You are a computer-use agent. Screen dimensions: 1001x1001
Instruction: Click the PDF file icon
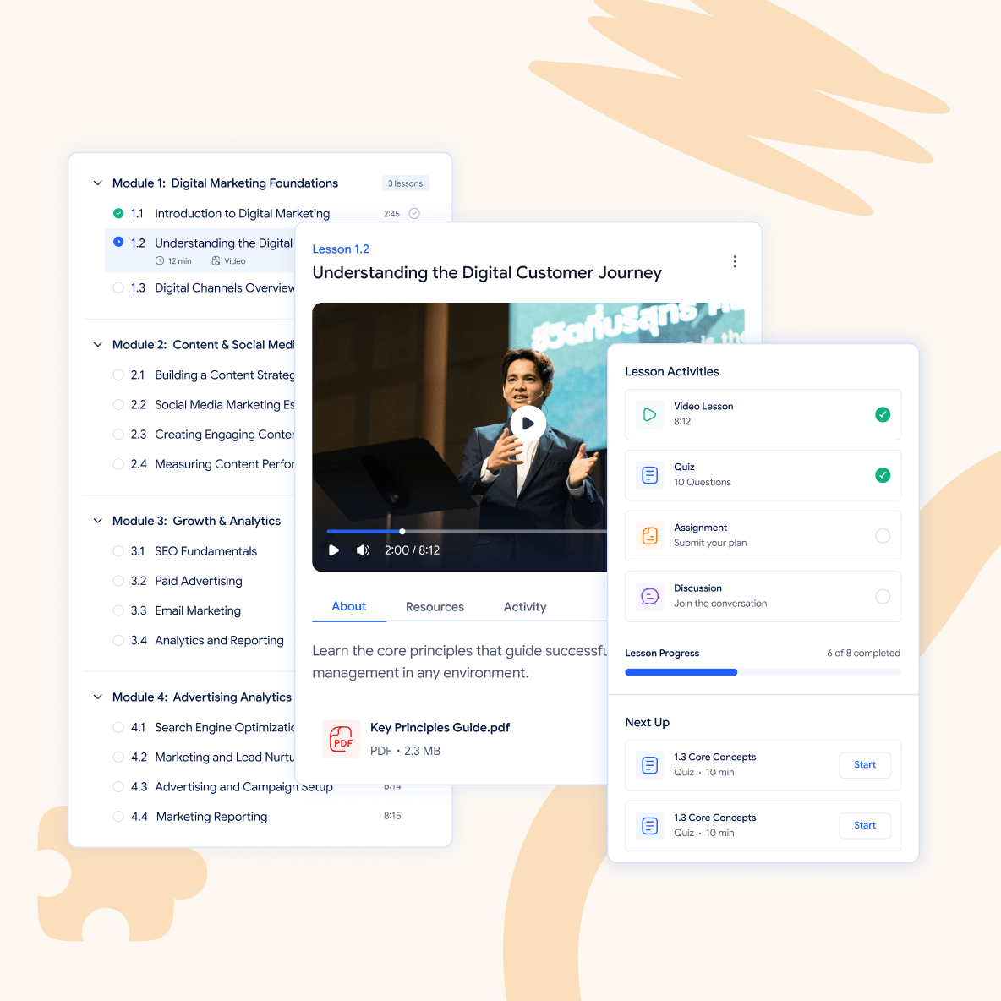[342, 739]
